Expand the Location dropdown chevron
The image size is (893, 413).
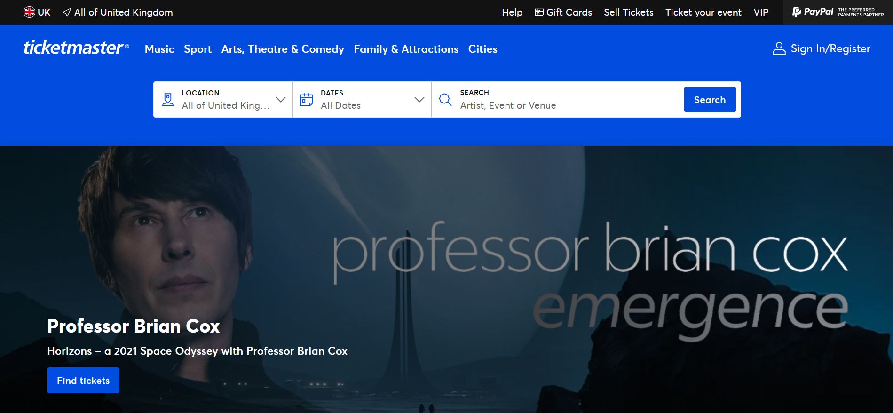(281, 100)
